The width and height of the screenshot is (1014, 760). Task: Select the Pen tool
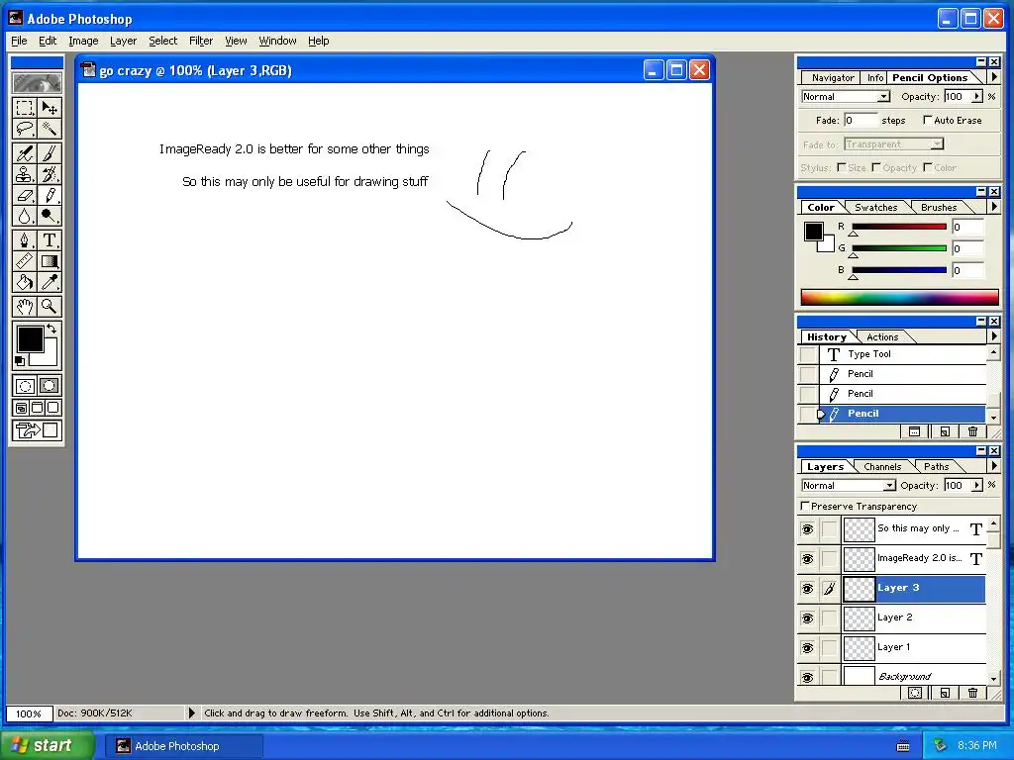click(x=25, y=240)
